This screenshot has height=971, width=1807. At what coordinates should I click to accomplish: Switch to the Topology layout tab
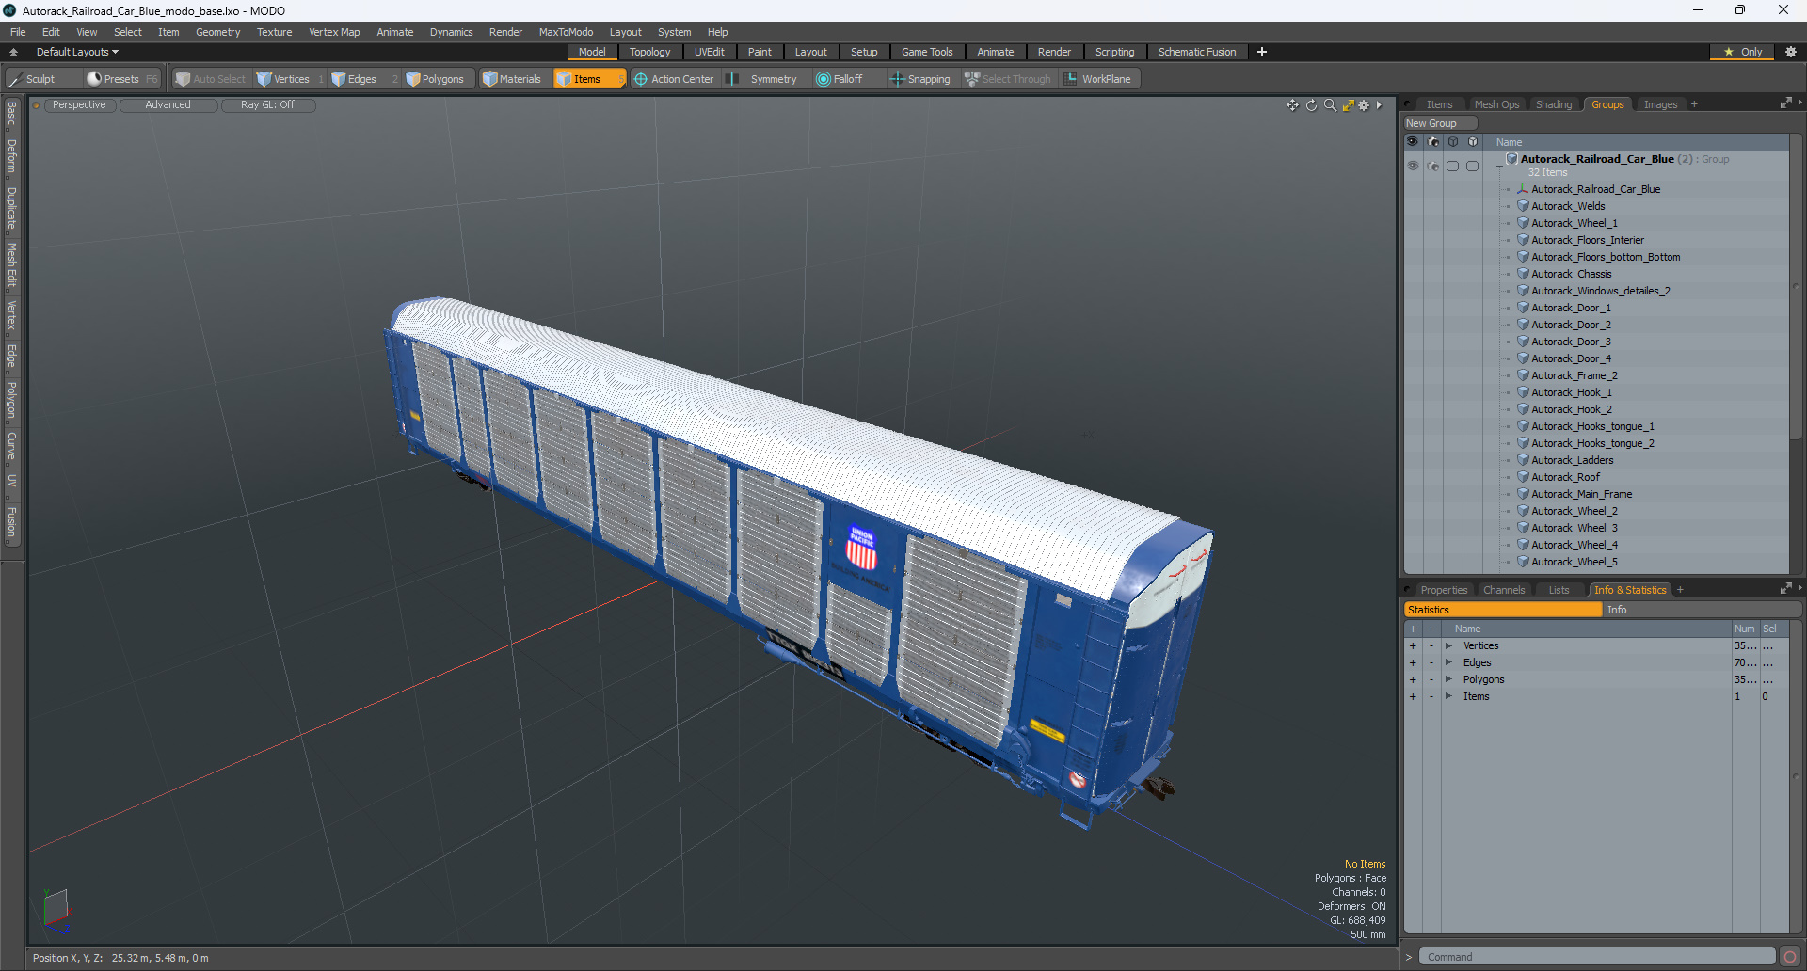649,52
